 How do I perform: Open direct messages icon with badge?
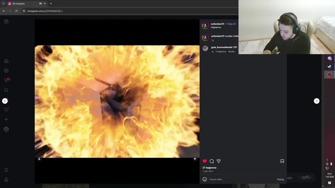(7, 80)
